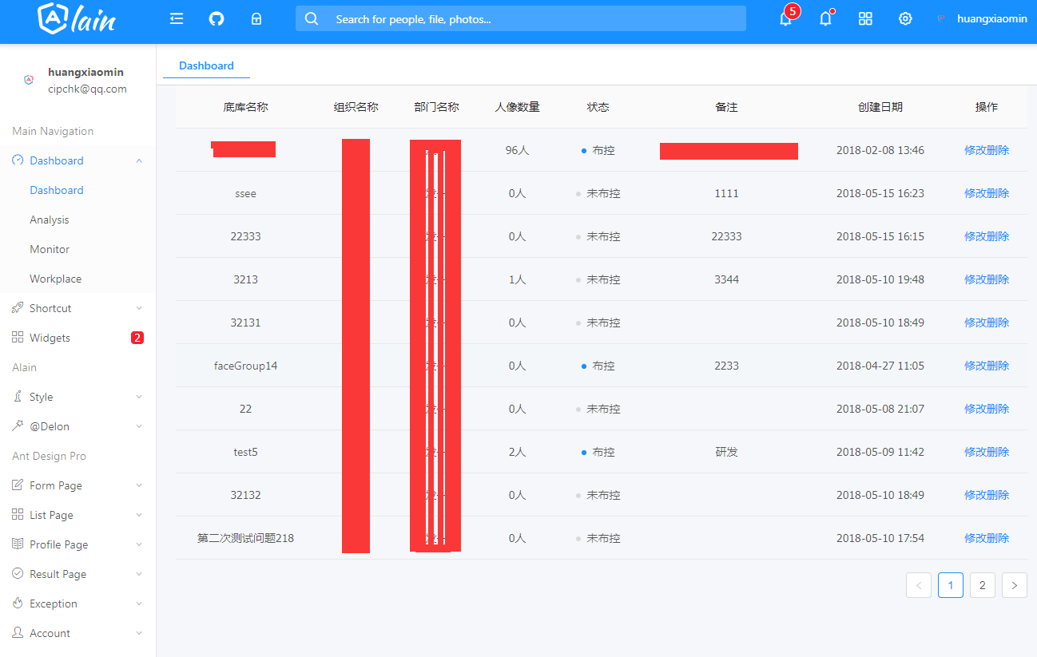Collapse the sidebar using the menu icon
The width and height of the screenshot is (1037, 657).
(177, 18)
